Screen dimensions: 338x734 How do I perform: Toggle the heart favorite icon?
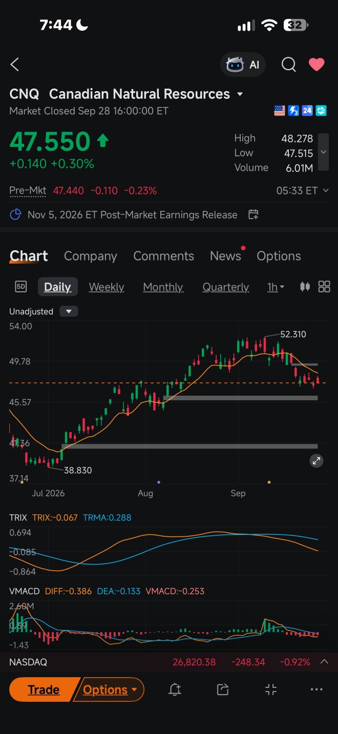pyautogui.click(x=316, y=64)
